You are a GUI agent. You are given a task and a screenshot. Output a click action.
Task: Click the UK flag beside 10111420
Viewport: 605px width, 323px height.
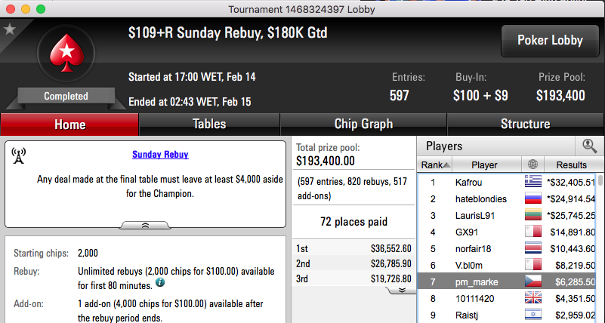tap(532, 298)
